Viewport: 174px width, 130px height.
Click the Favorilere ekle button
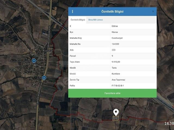coord(112,93)
